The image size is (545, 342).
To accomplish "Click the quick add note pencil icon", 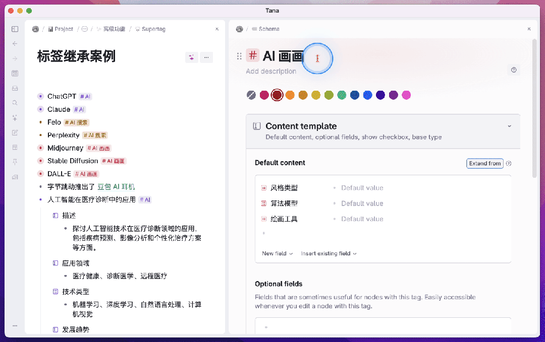I will (x=15, y=132).
